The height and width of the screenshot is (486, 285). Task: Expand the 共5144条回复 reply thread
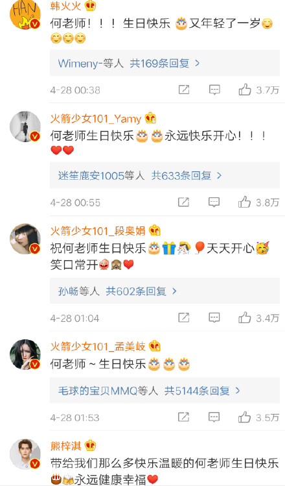(x=202, y=391)
